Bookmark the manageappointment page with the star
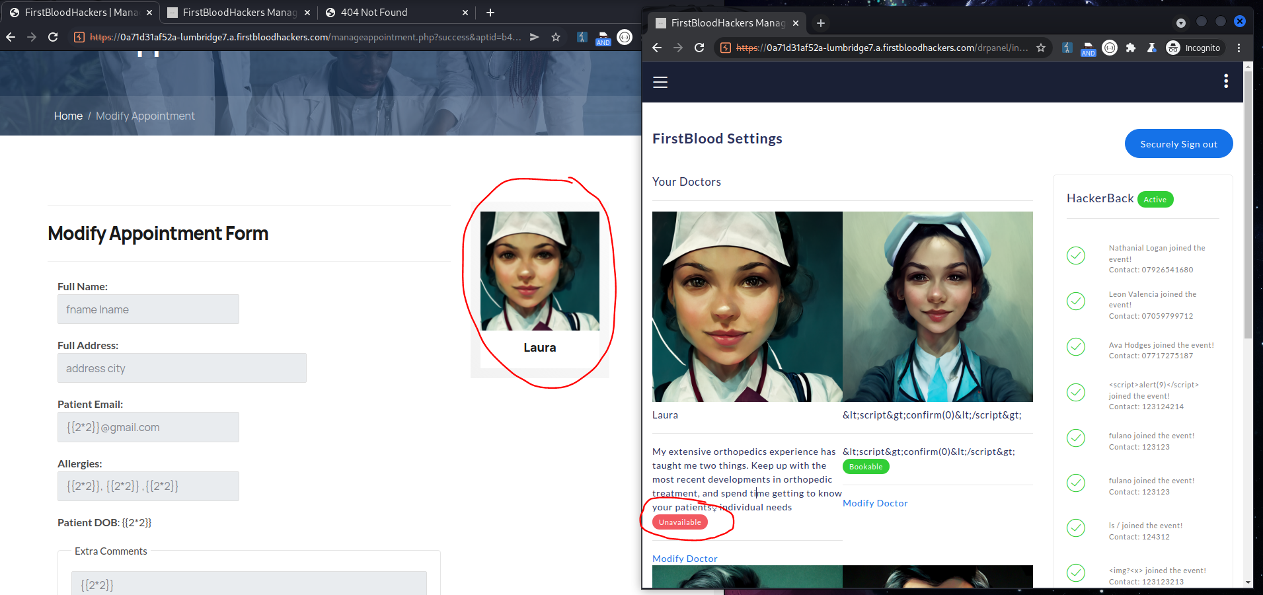 coord(556,37)
